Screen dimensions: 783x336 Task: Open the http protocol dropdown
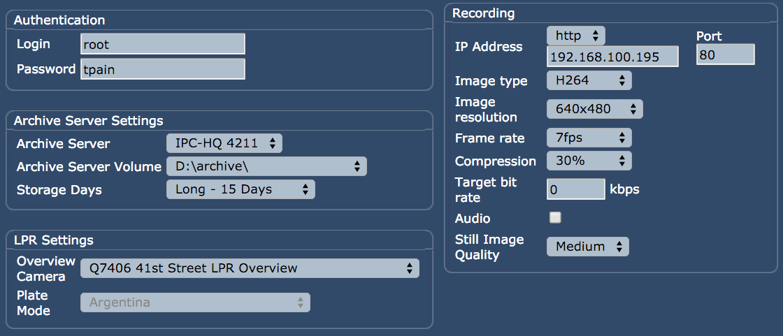point(576,36)
